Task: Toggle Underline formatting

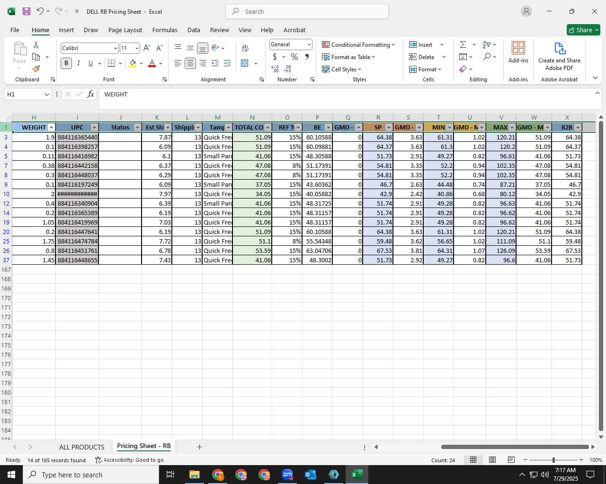Action: (x=90, y=63)
